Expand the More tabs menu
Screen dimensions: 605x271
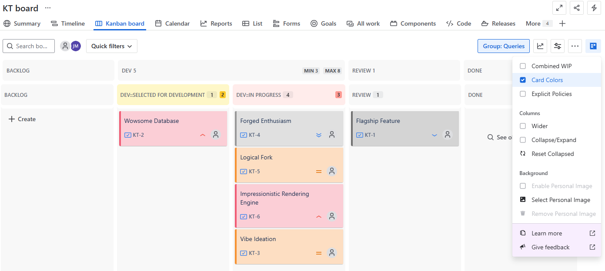538,23
